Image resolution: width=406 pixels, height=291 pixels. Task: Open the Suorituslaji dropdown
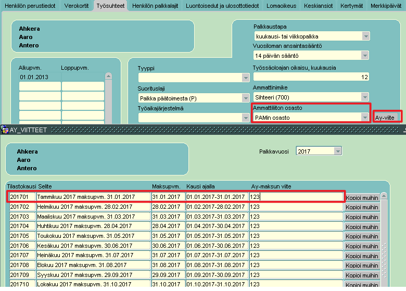pyautogui.click(x=246, y=98)
